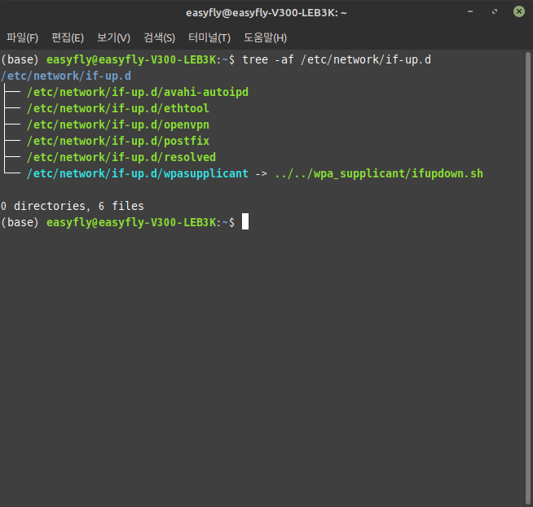Image resolution: width=533 pixels, height=507 pixels.
Task: Click the terminal vertical scrollbar
Action: (x=528, y=278)
